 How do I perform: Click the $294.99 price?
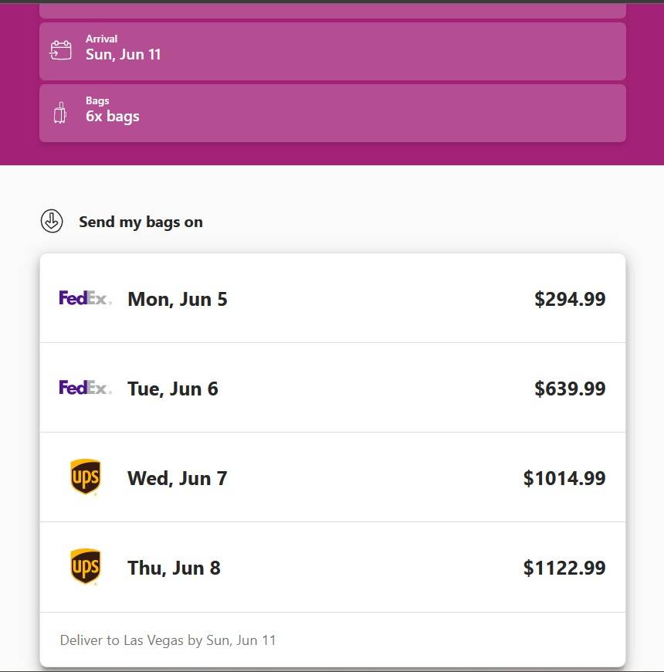[x=570, y=300]
